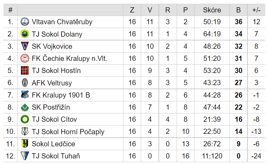Screen dimensions: 268x165
Task: Click the FK Čechie Kralupy red badge
Action: (x=25, y=58)
